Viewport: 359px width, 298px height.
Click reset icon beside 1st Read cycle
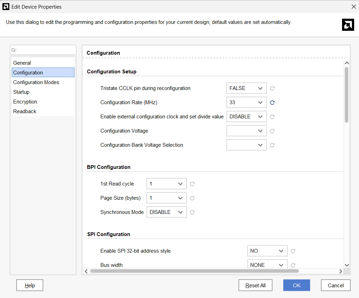(192, 184)
